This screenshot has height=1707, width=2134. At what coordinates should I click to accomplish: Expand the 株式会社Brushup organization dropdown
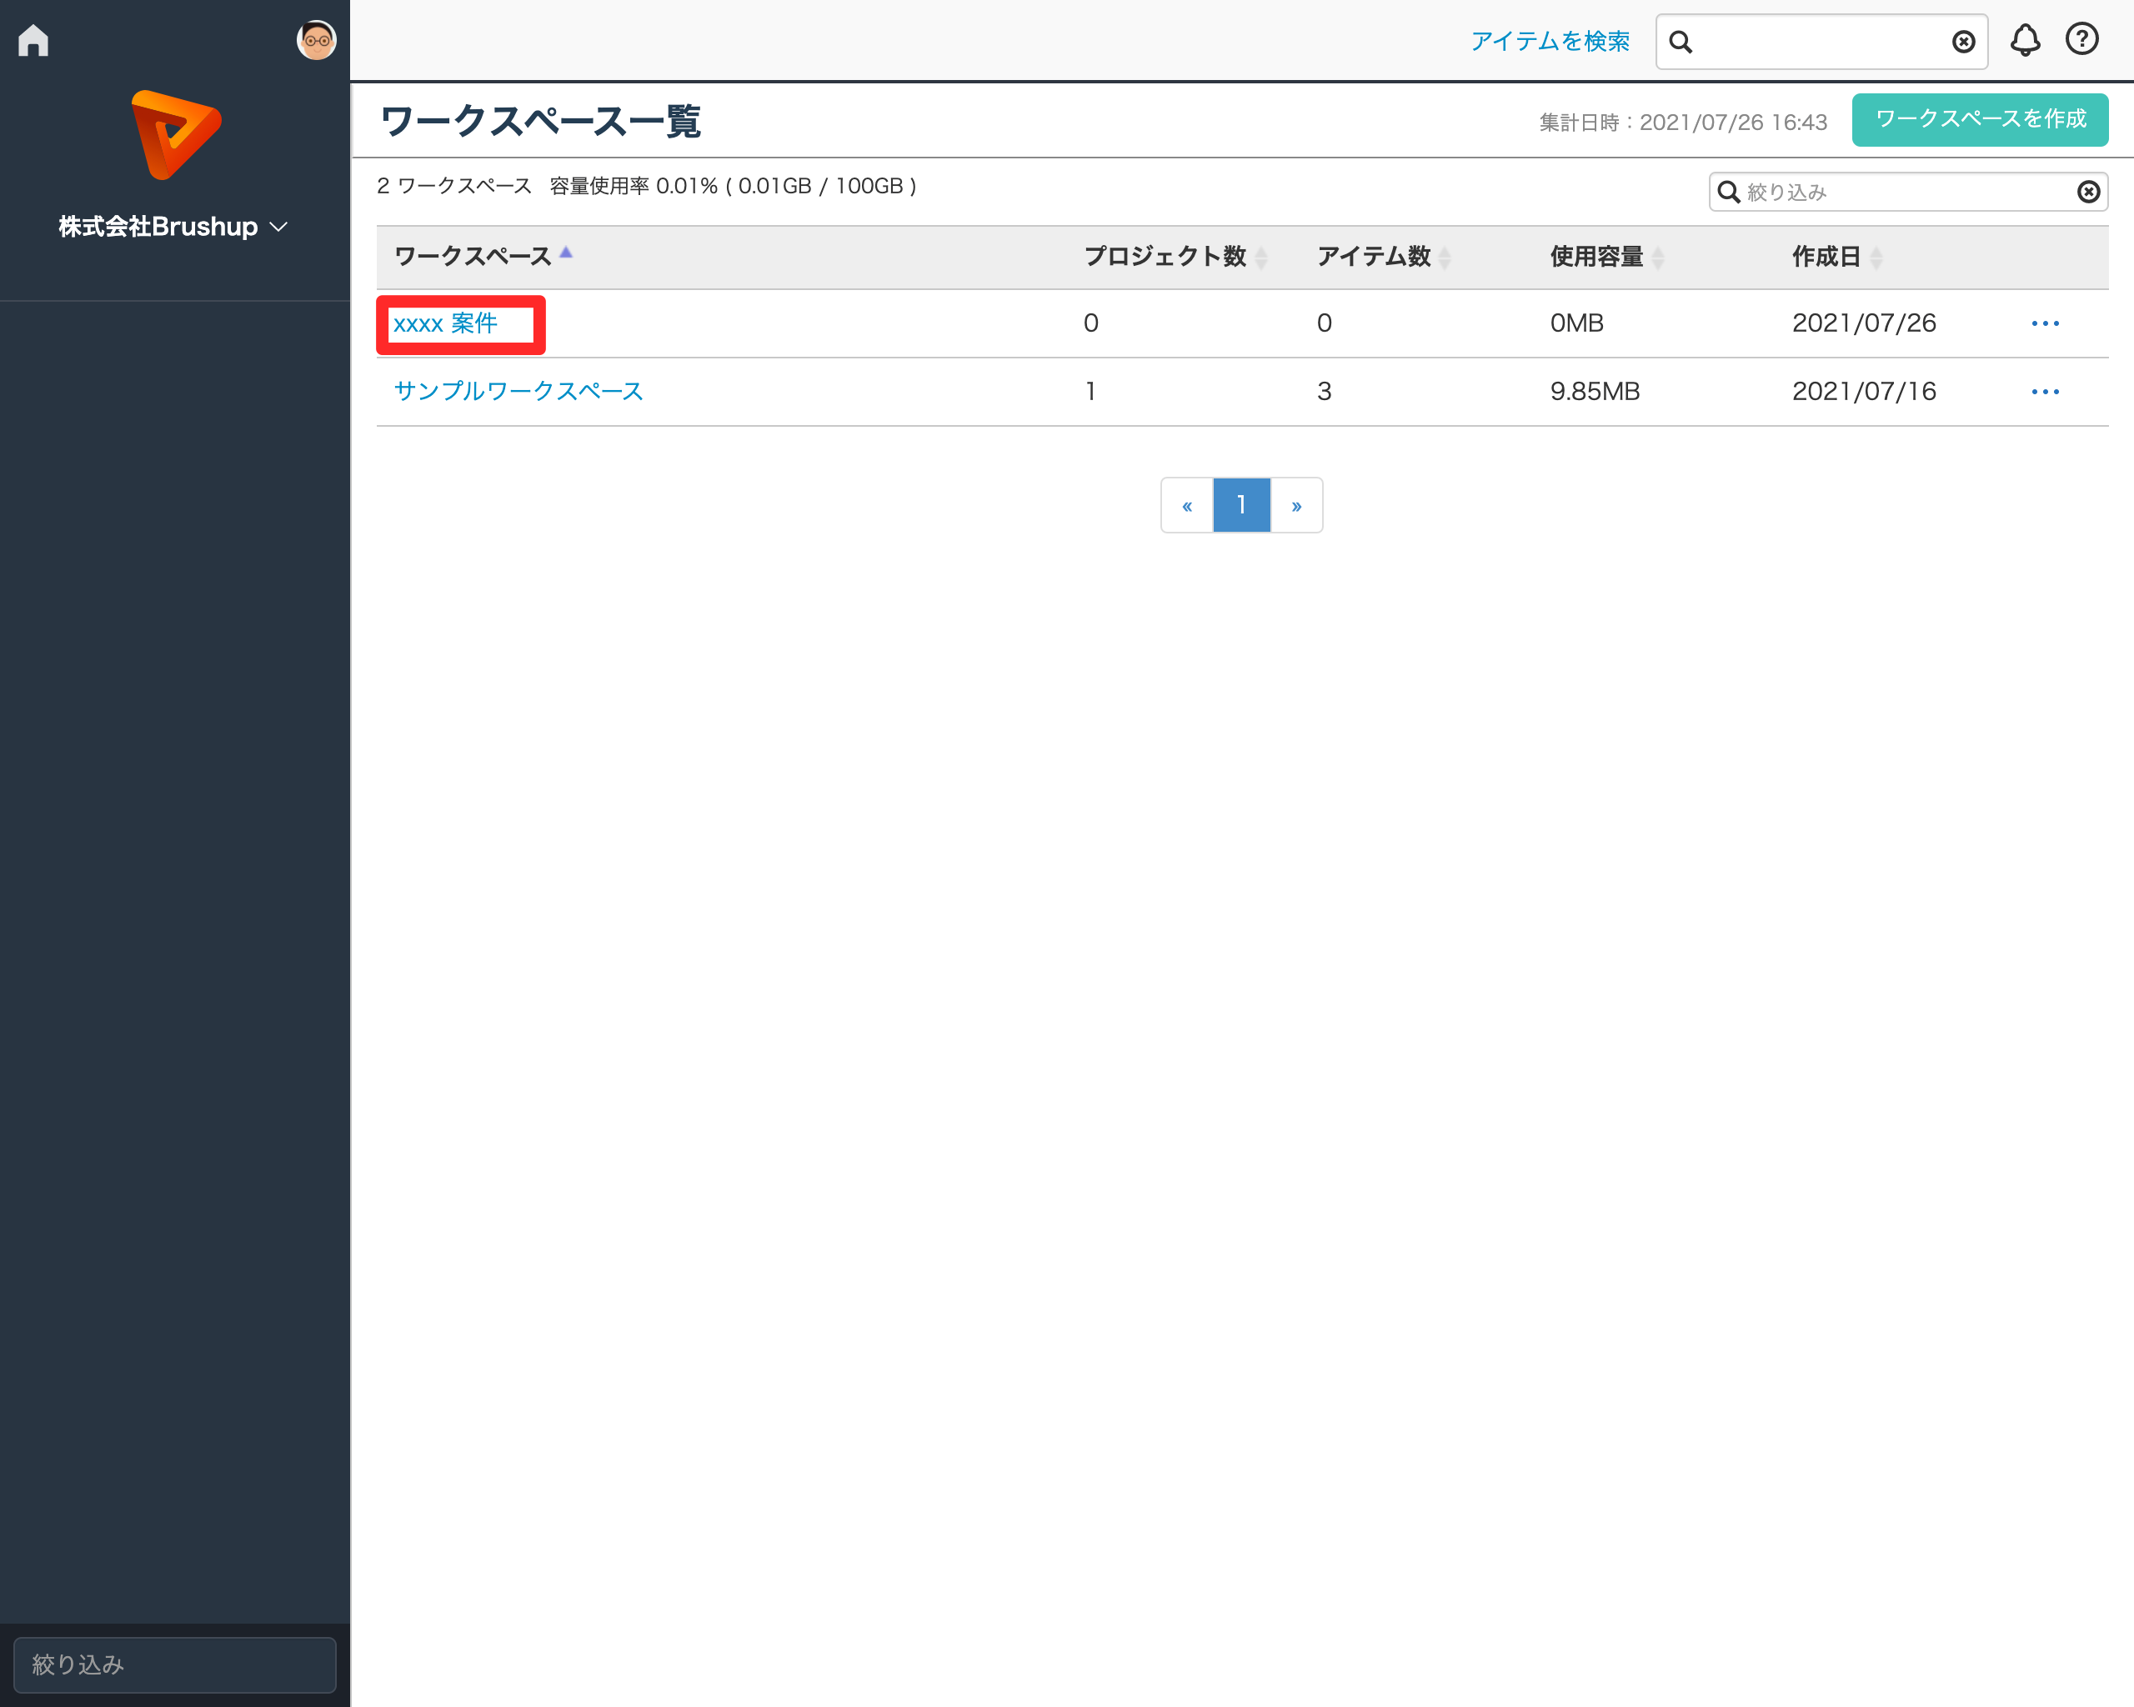click(174, 227)
